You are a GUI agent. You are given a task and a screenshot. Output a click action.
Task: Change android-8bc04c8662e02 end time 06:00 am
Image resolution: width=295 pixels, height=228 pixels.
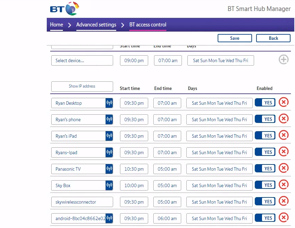point(167,218)
